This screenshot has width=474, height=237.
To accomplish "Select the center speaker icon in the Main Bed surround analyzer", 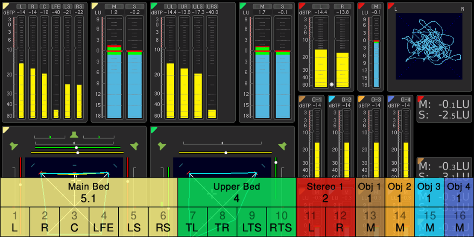I will tap(74, 135).
